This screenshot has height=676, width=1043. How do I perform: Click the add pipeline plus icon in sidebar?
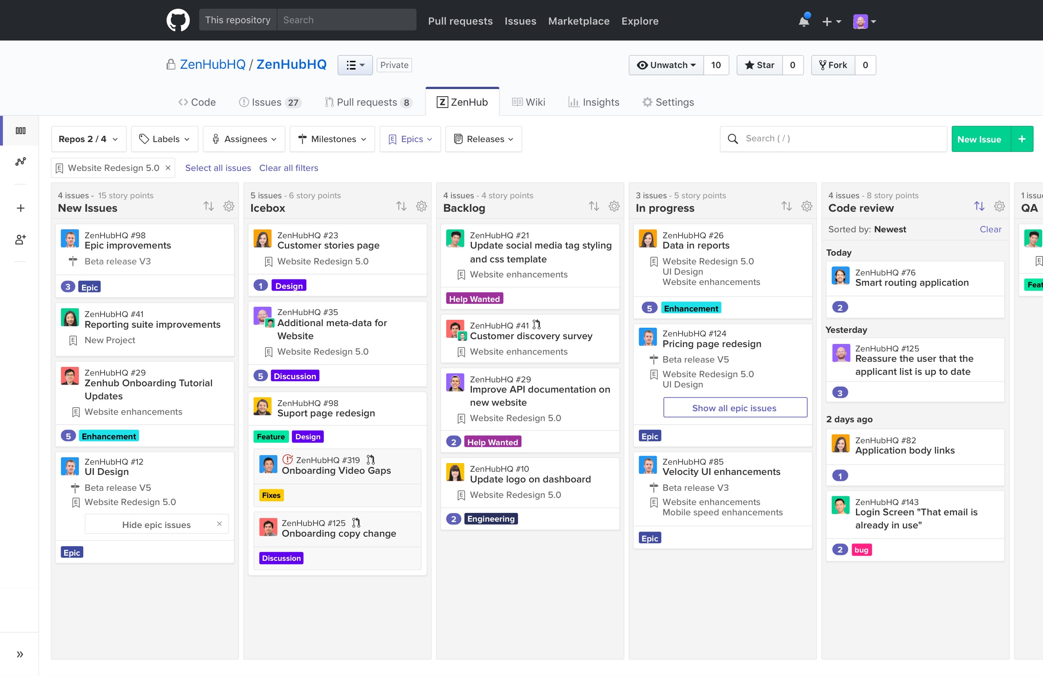pyautogui.click(x=20, y=208)
